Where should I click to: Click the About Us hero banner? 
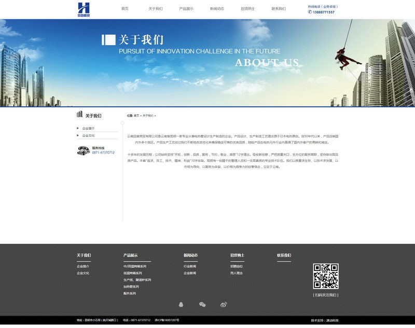[x=208, y=63]
